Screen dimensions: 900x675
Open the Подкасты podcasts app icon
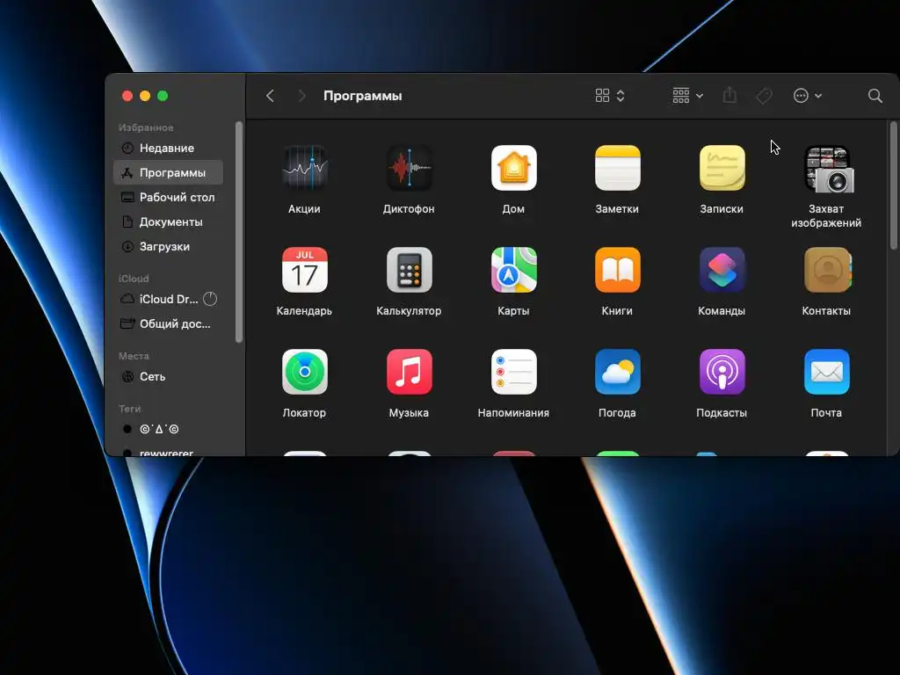tap(722, 372)
